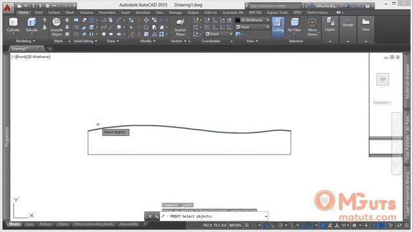Toggle Ortho mode in status bar
This screenshot has width=413, height=232.
[x=274, y=225]
